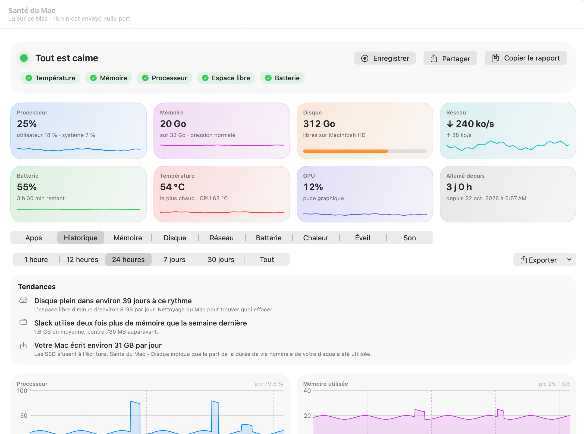Click the checkmark icon on Mémoire chip
This screenshot has width=584, height=434.
(93, 78)
